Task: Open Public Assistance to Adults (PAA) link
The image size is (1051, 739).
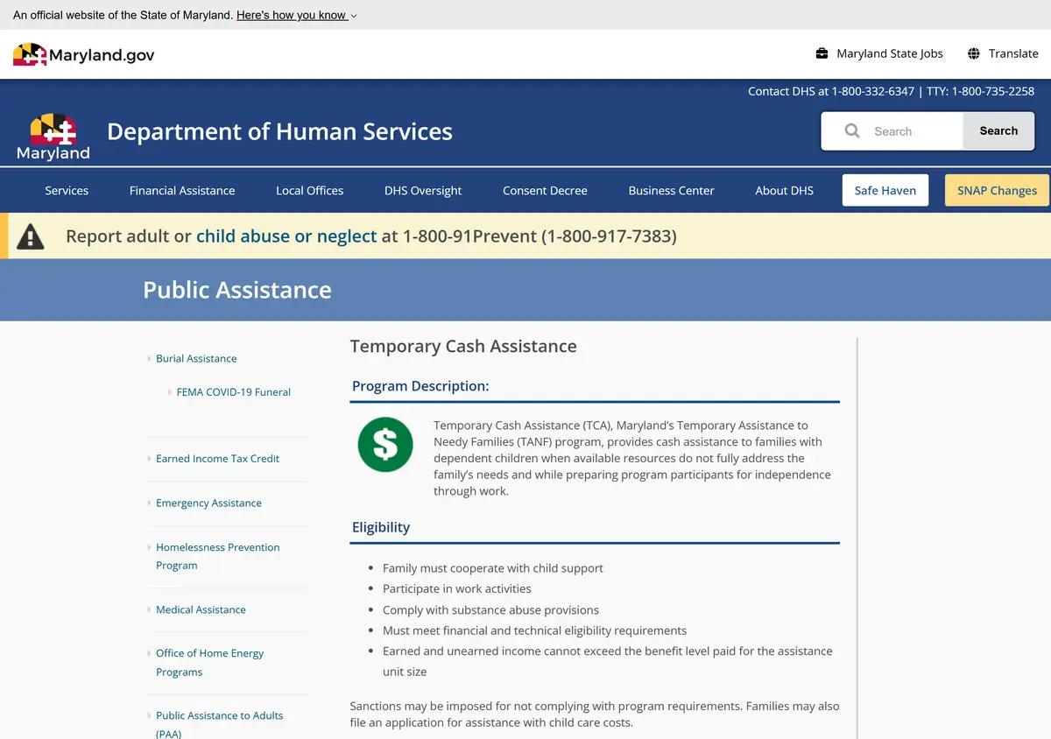Action: click(220, 724)
